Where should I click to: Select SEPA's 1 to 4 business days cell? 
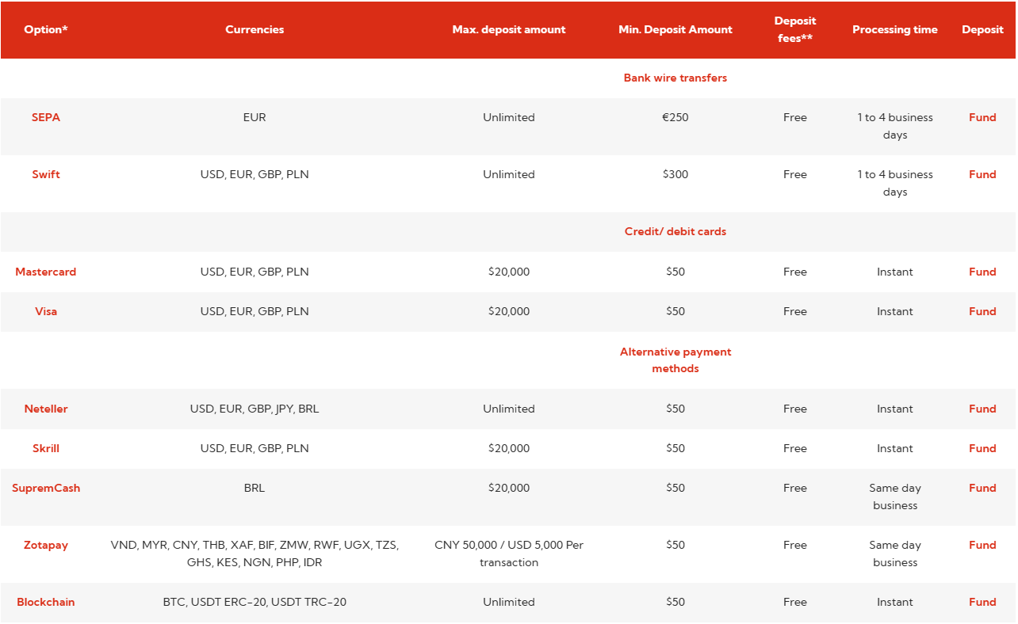point(895,126)
